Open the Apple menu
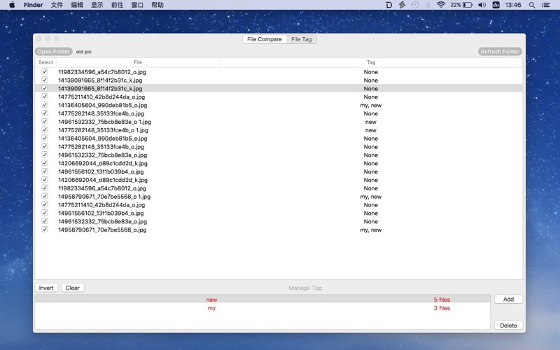Screen dimensions: 560x350 pyautogui.click(x=12, y=5)
